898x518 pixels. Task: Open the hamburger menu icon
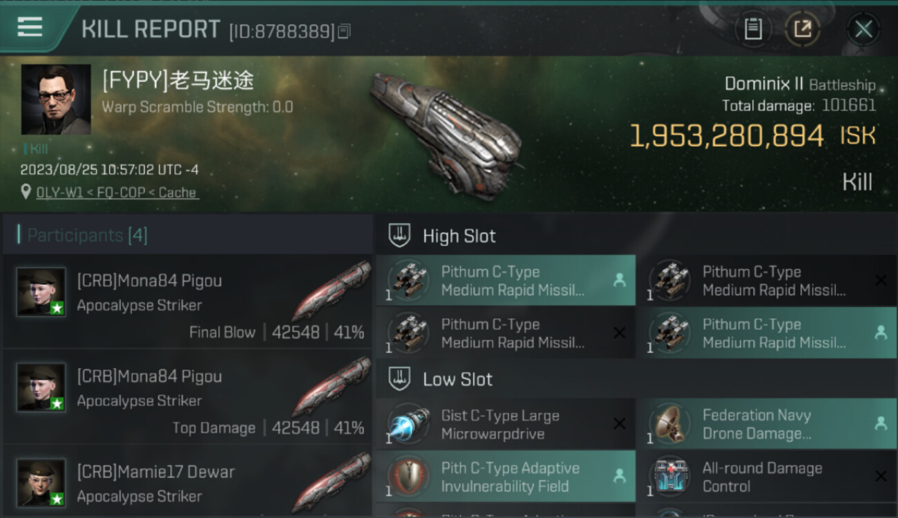coord(30,27)
